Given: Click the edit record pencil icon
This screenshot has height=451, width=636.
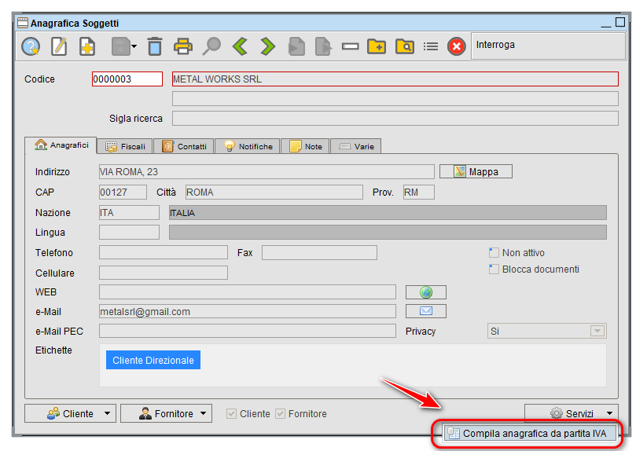Looking at the screenshot, I should tap(59, 46).
